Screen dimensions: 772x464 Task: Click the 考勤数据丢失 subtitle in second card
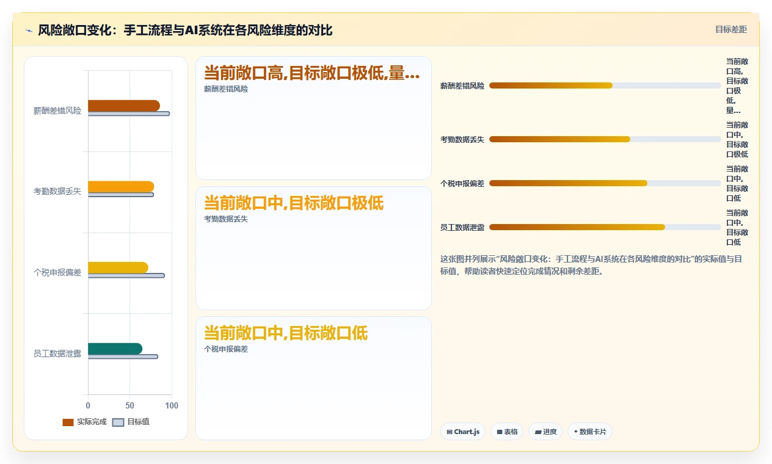(226, 219)
